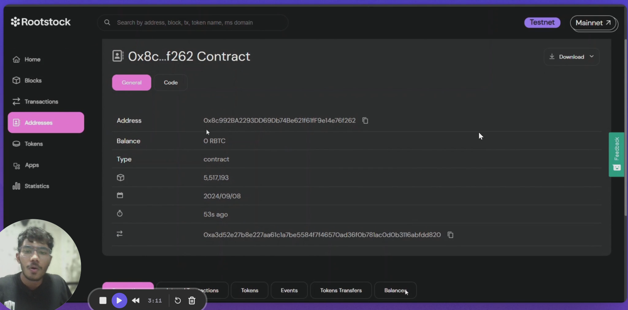Click the 2024/09/08 date value
This screenshot has height=310, width=628.
pos(222,196)
